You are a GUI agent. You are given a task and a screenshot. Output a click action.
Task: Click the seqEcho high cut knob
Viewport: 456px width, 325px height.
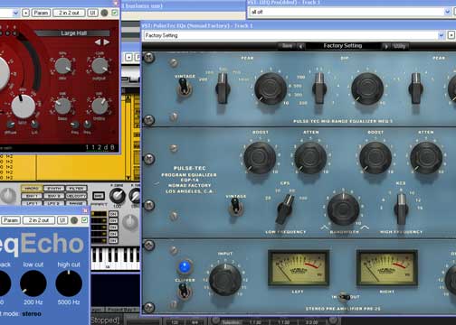click(69, 283)
